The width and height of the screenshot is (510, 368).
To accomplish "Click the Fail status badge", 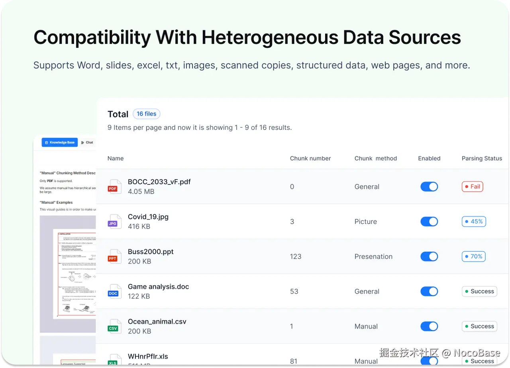I will pyautogui.click(x=472, y=186).
